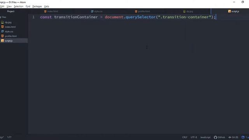Image resolution: width=249 pixels, height=140 pixels.
Task: Open dp.jpg in the tree view
Action: click(8, 23)
